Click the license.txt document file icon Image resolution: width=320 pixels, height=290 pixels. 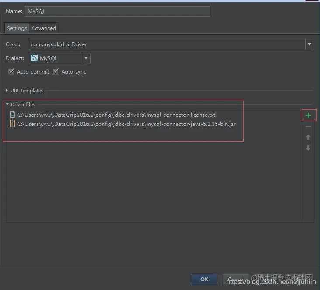12,115
